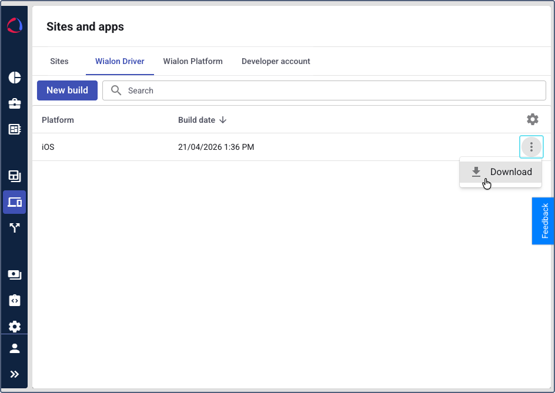Screen dimensions: 555x393
Task: Click the Build date column header
Action: (196, 120)
